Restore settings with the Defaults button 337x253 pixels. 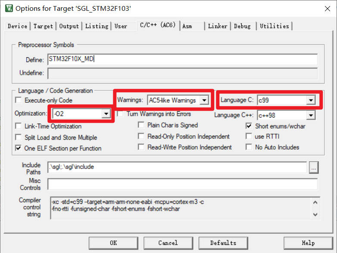click(223, 243)
